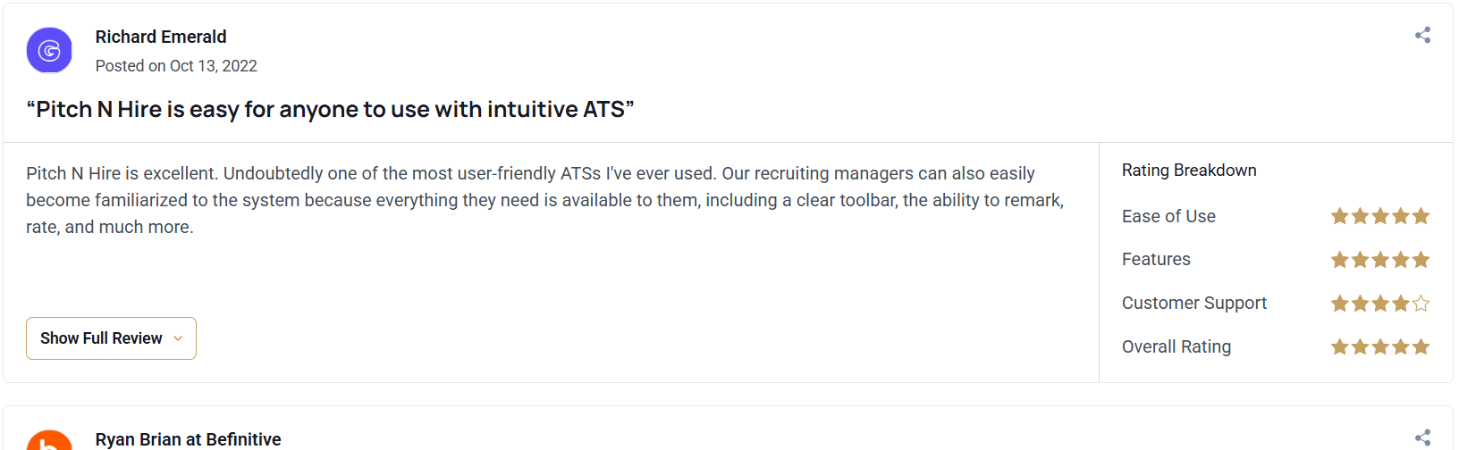Open Ryan Brian at Befinitive reviewer name
Viewport: 1459px width, 450px height.
188,439
